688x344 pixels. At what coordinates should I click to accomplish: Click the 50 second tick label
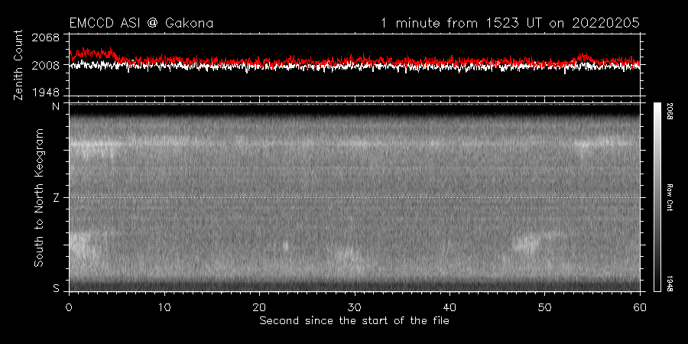544,307
